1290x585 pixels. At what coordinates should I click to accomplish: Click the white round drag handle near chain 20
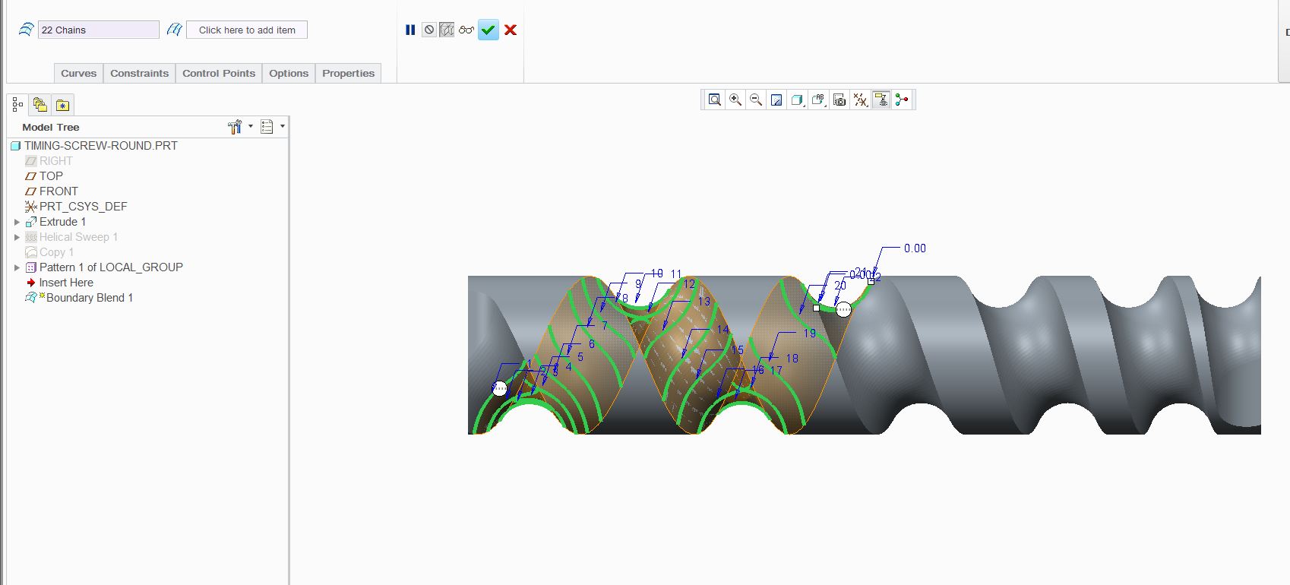pos(843,309)
